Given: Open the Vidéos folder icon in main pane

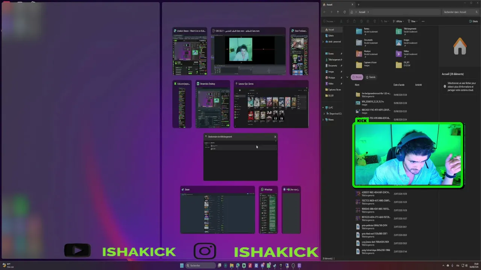Looking at the screenshot, I should tap(399, 54).
